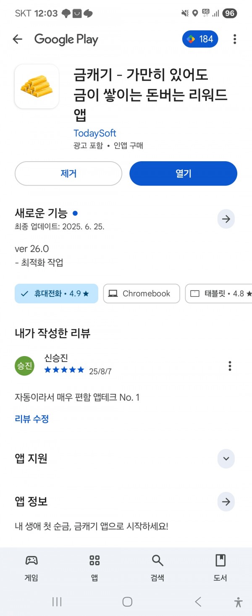Image resolution: width=252 pixels, height=616 pixels.
Task: Open the 검색 search tab
Action: pyautogui.click(x=157, y=568)
